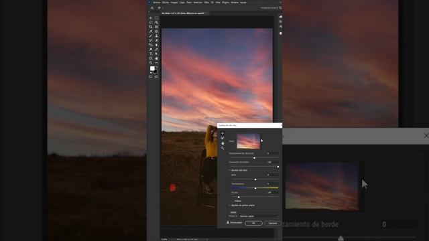
Task: Expand Ajustes de primer plano section
Action: click(230, 206)
